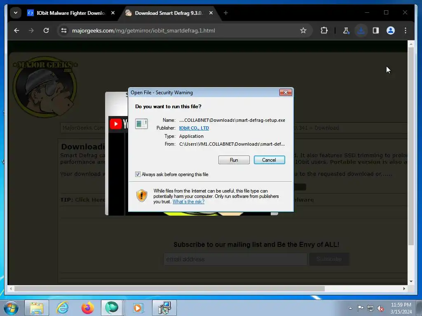Click the scroll right arrow at the bottom
422x316 pixels.
click(x=404, y=288)
